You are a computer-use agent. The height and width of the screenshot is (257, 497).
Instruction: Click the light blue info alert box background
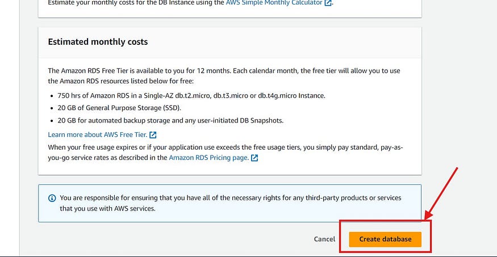(230, 203)
